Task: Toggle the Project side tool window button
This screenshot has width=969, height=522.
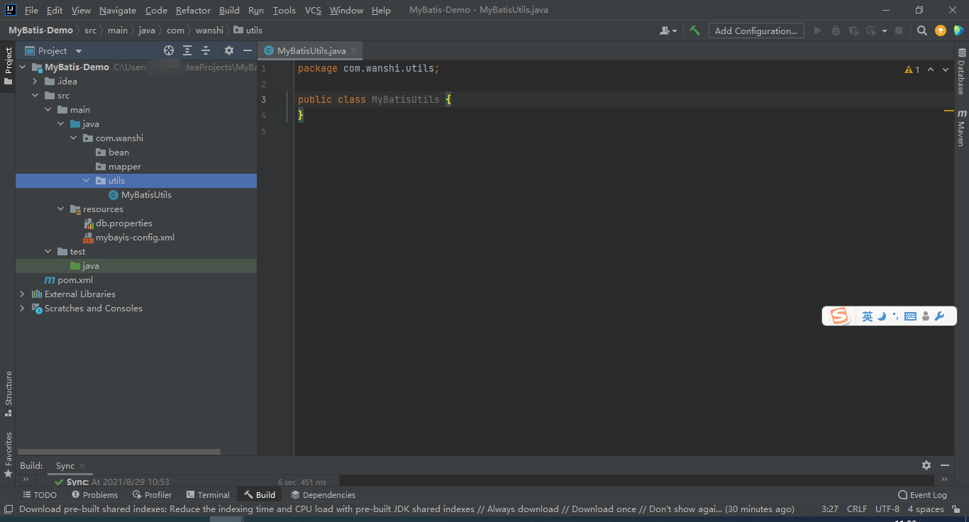Action: pos(8,66)
